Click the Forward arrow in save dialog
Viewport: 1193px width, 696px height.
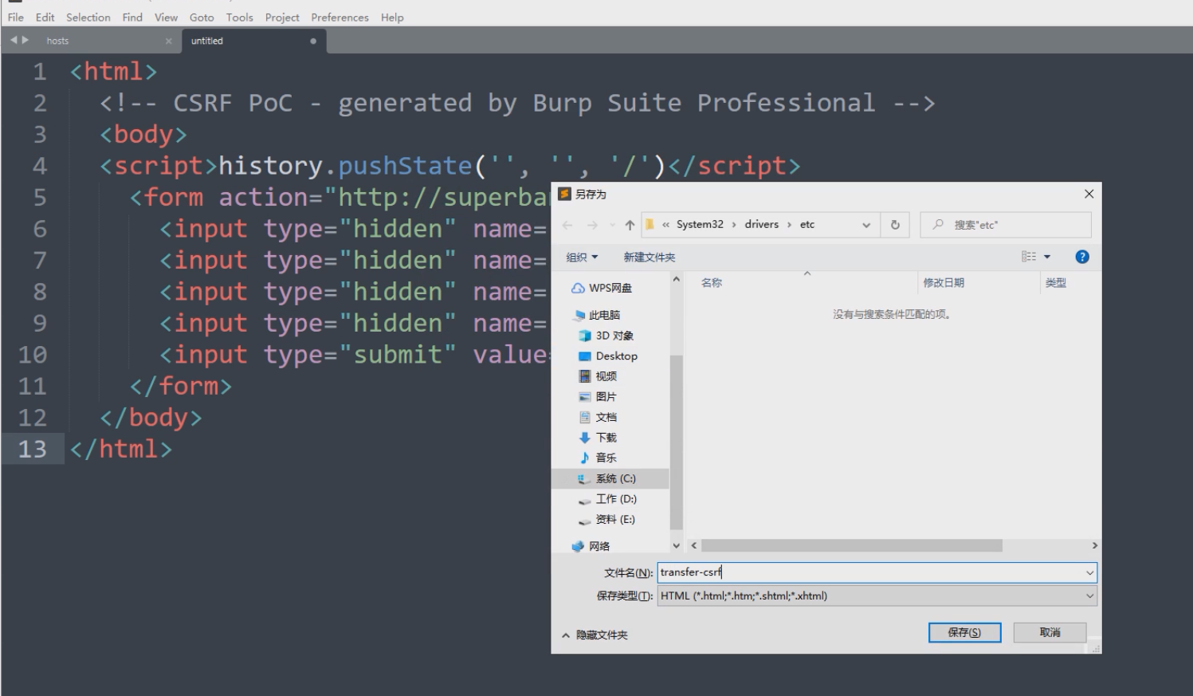pyautogui.click(x=592, y=225)
